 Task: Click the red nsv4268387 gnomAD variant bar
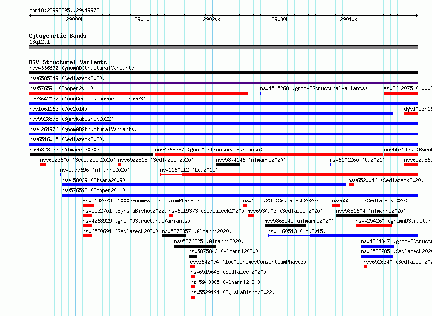[x=269, y=154]
